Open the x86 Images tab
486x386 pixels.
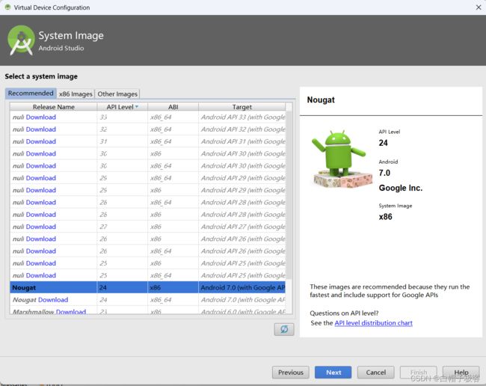click(76, 94)
